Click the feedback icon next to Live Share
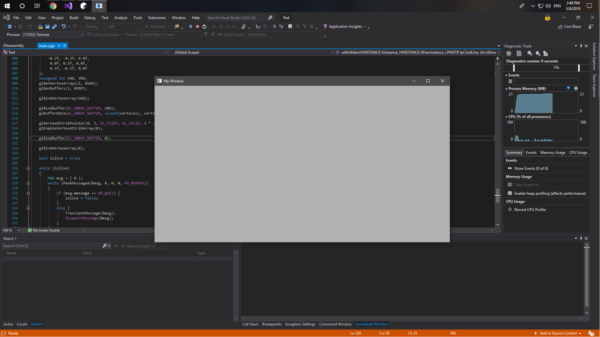Image resolution: width=600 pixels, height=337 pixels. tap(591, 27)
